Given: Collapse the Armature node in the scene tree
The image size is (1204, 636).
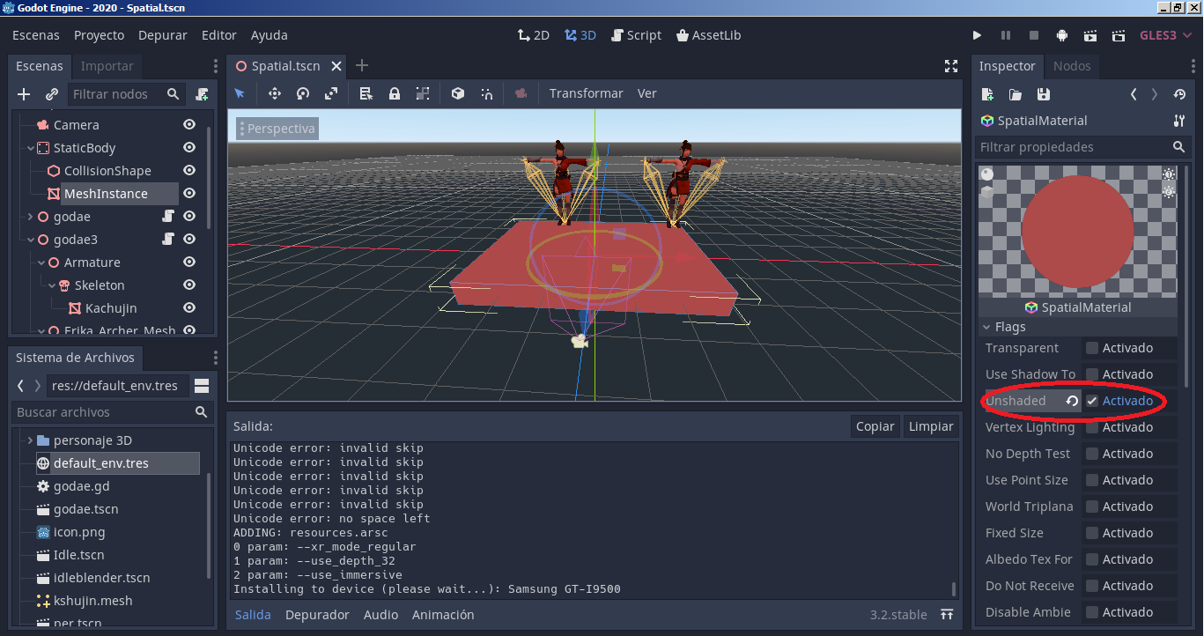Looking at the screenshot, I should (x=41, y=262).
